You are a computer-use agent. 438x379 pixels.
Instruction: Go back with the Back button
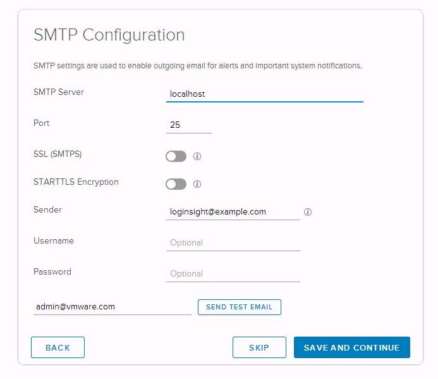58,347
